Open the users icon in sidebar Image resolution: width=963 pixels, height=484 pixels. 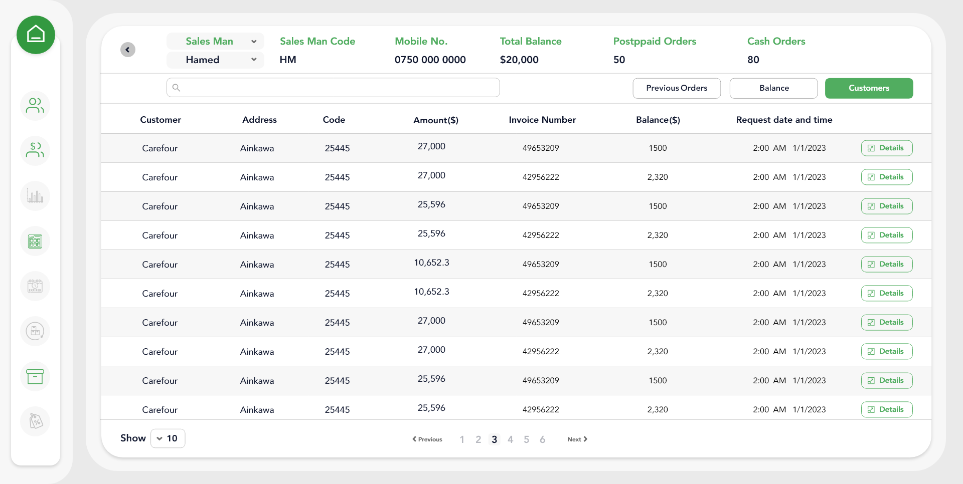point(35,106)
